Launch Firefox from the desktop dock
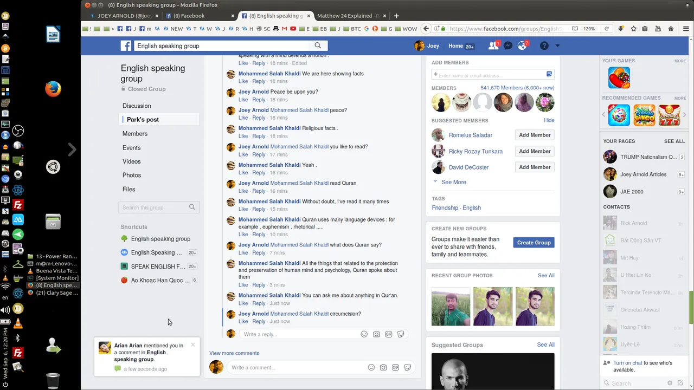This screenshot has width=694, height=390. coord(53,89)
